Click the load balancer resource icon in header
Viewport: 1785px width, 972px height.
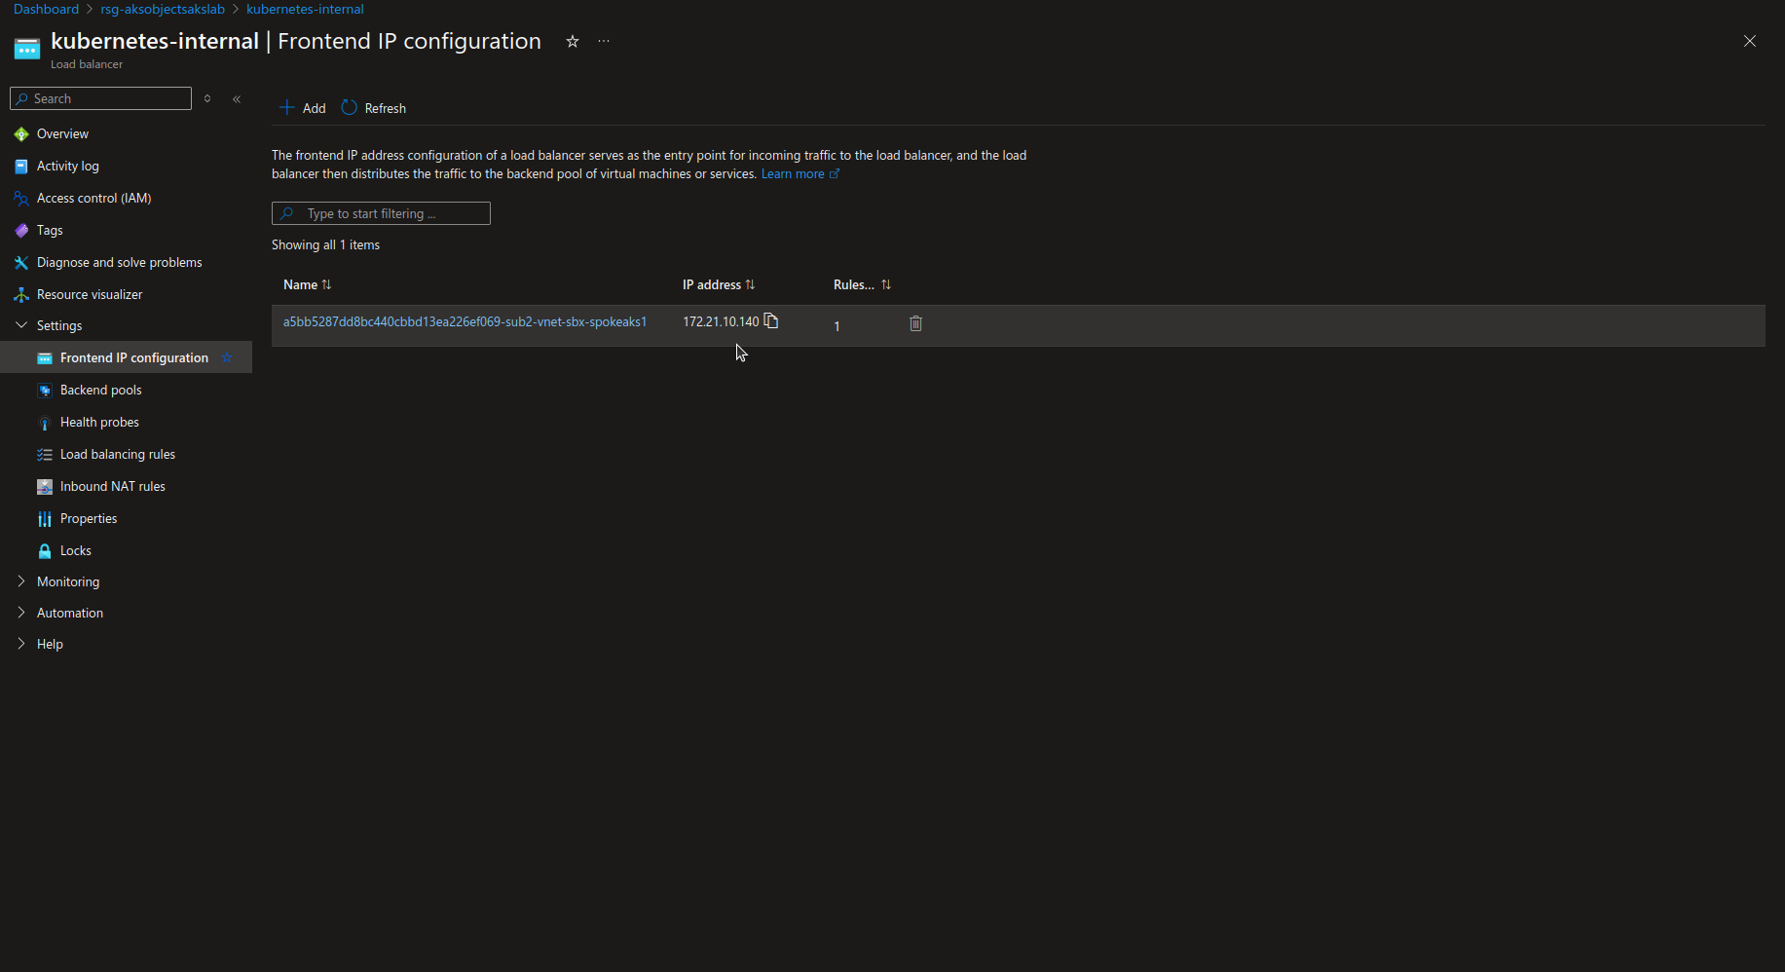27,48
